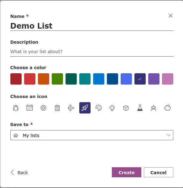Viewport: 183px width, 188px height.
Task: Pick the orange color swatch
Action: point(44,79)
